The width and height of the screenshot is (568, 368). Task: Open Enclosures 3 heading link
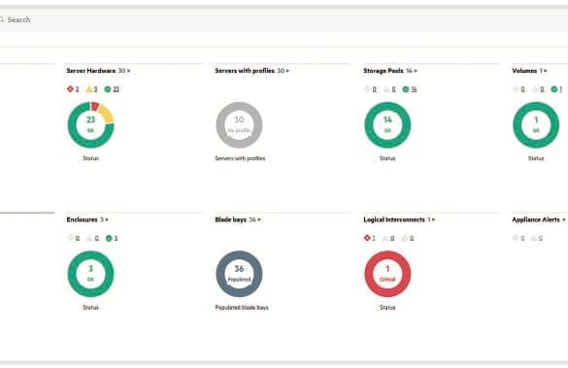pyautogui.click(x=87, y=219)
